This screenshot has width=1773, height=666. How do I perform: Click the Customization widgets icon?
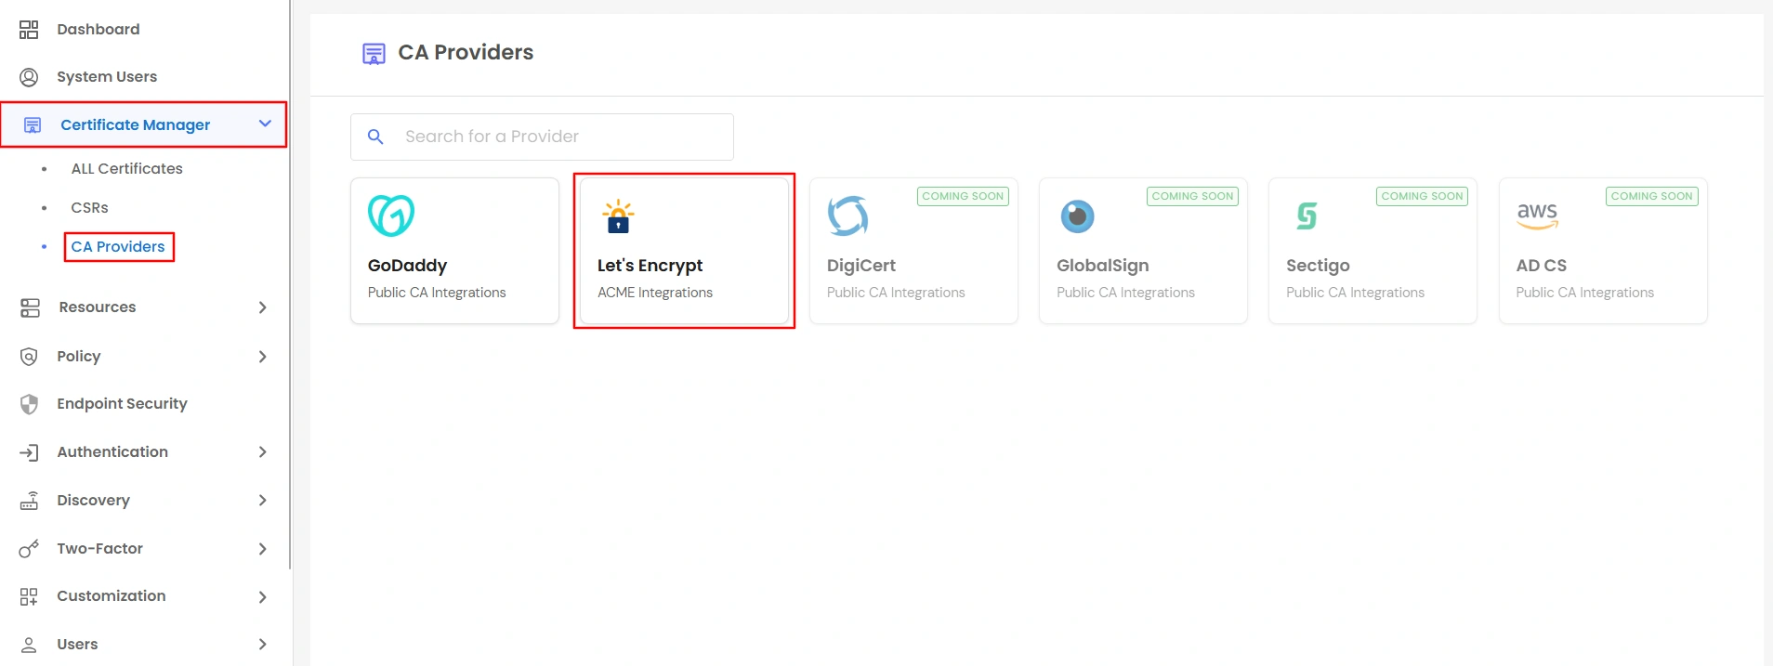tap(29, 596)
